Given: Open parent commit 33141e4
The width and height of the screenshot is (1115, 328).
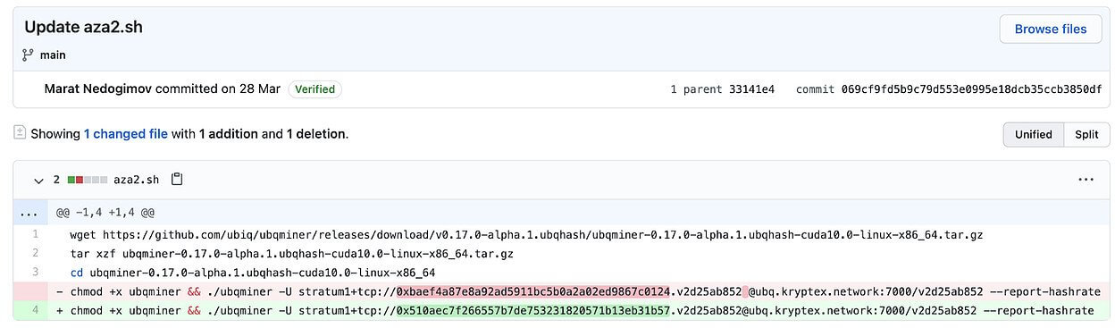Looking at the screenshot, I should point(751,89).
